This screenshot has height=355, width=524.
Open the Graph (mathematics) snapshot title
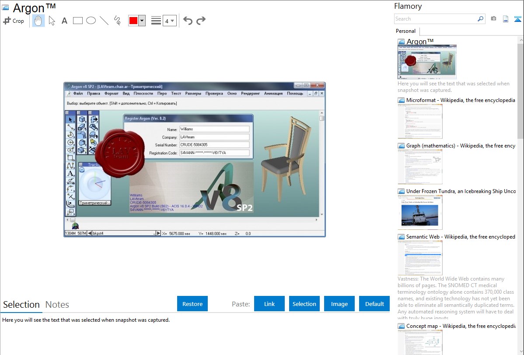(x=461, y=146)
